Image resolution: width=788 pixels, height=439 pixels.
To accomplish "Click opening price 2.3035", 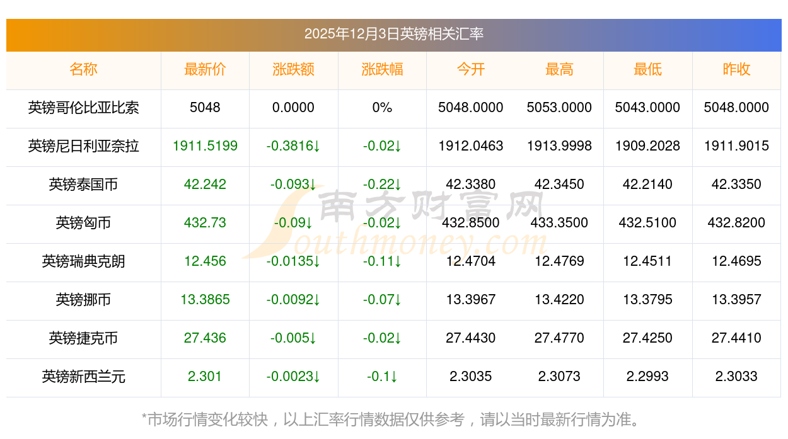I will pyautogui.click(x=471, y=377).
